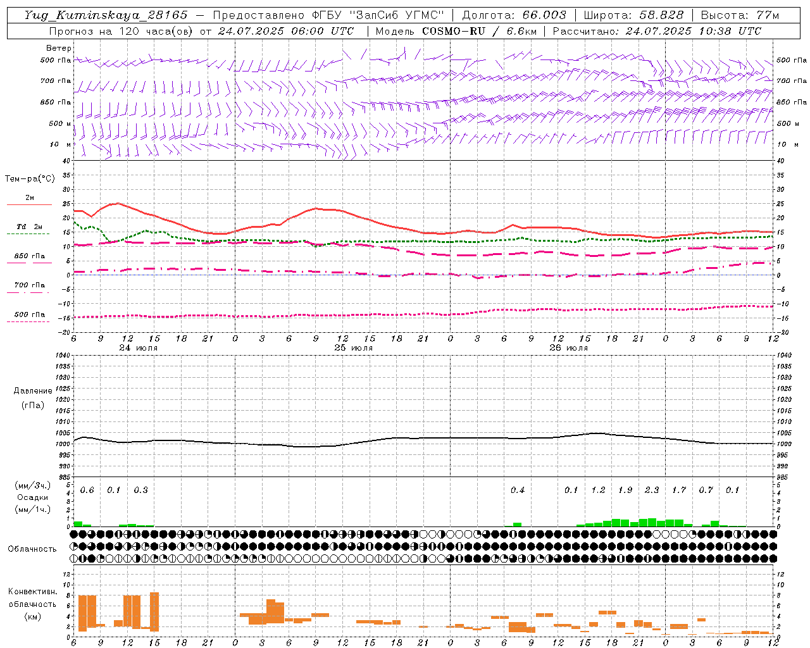Click the 'Облачность' cloud cover label
810x648 pixels.
click(32, 549)
